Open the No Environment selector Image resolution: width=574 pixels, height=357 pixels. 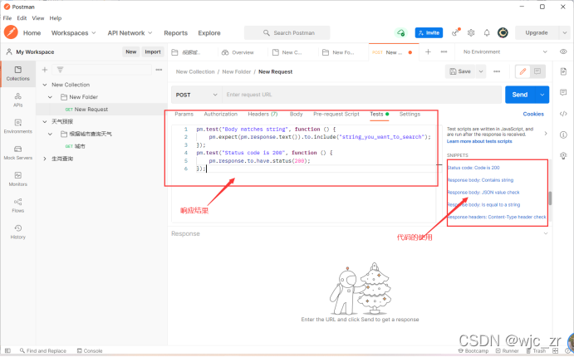click(505, 52)
